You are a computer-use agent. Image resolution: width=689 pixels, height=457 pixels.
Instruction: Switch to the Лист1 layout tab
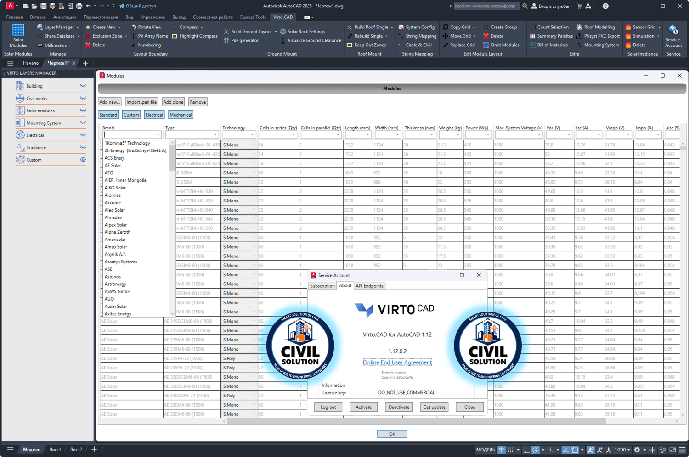click(x=55, y=450)
